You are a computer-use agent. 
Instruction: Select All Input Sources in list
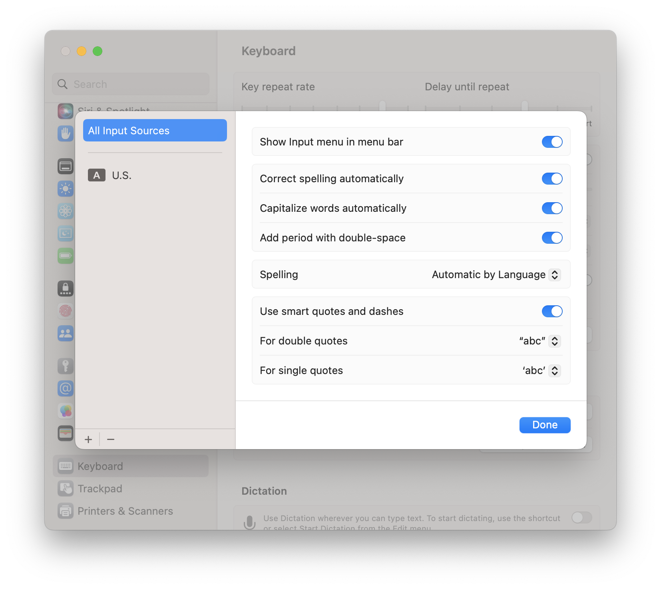[155, 131]
